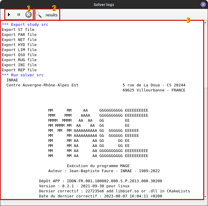Click the 'Exécution du programme MAGE' line

(x=98, y=166)
